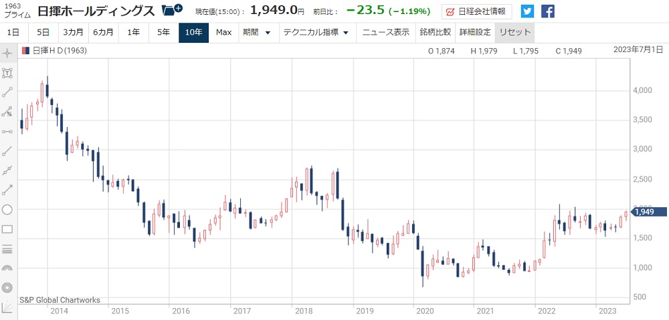Image resolution: width=669 pixels, height=320 pixels.
Task: Click the 1,000 price axis label
Action: (642, 268)
